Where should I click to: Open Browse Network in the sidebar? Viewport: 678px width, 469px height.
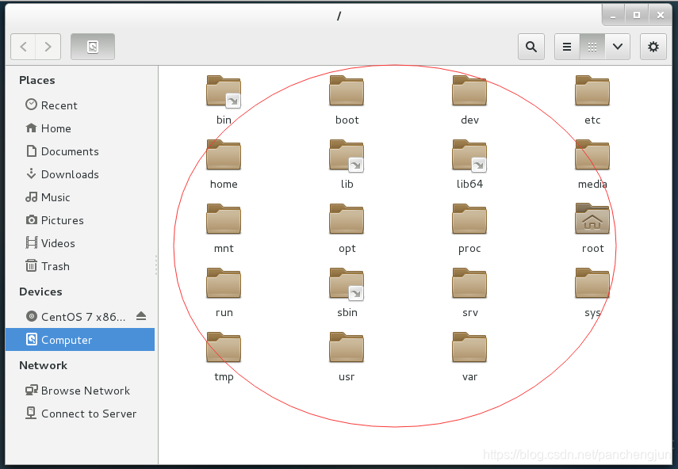(80, 391)
